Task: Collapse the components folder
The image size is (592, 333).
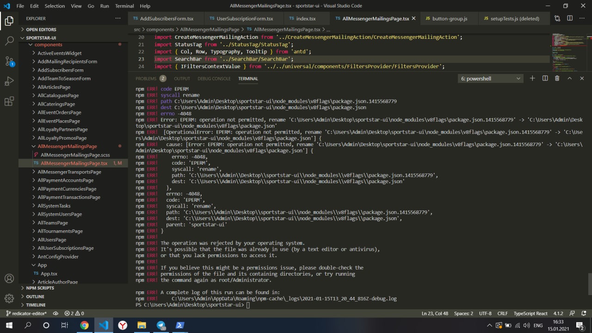Action: click(73, 45)
